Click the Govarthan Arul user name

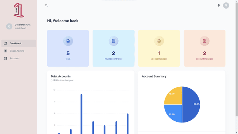22,25
